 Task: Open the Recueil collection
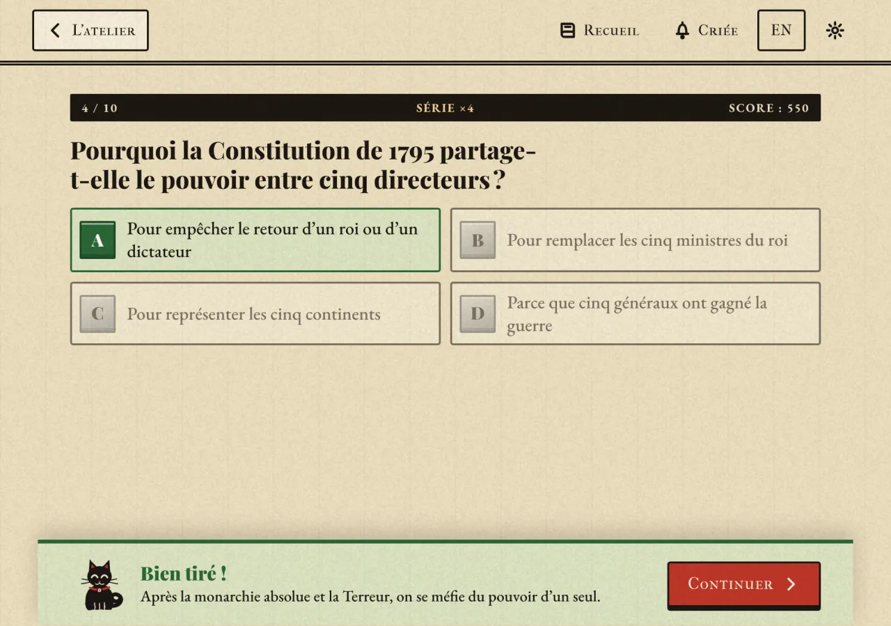[x=599, y=31]
